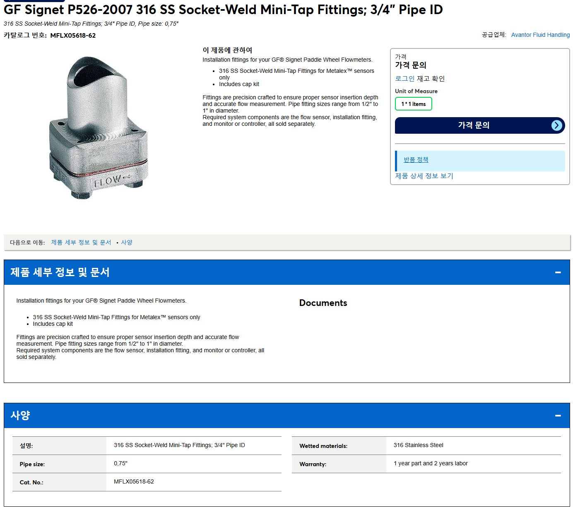Jump to the 사양 anchor link
573x515 pixels.
[127, 243]
